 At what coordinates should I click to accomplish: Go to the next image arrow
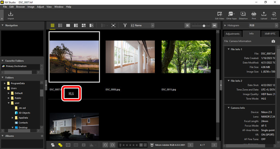pos(214,145)
